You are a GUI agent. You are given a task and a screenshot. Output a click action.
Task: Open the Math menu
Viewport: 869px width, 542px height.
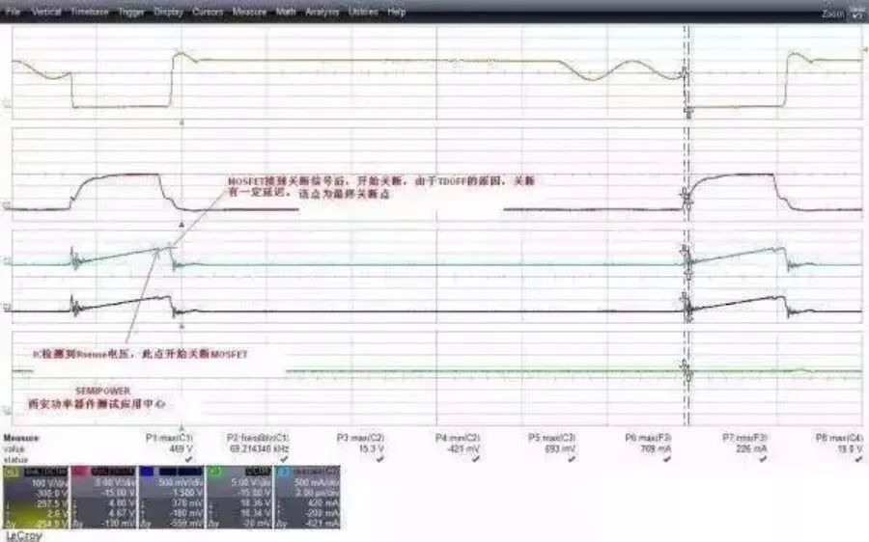(286, 13)
